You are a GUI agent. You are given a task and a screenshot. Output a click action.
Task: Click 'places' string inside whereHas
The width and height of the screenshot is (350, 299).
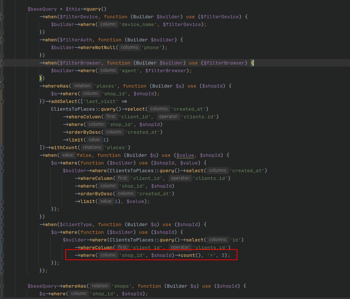[x=105, y=86]
